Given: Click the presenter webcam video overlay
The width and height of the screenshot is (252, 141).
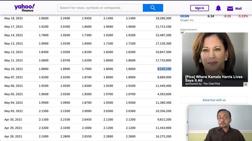Looking at the screenshot, I should (220, 123).
